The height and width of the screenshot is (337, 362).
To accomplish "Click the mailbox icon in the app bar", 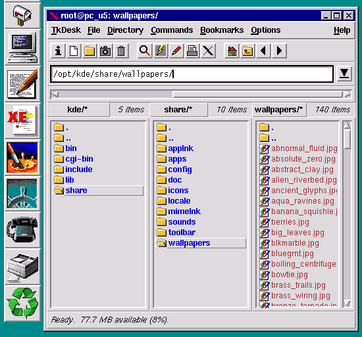I will point(22,15).
